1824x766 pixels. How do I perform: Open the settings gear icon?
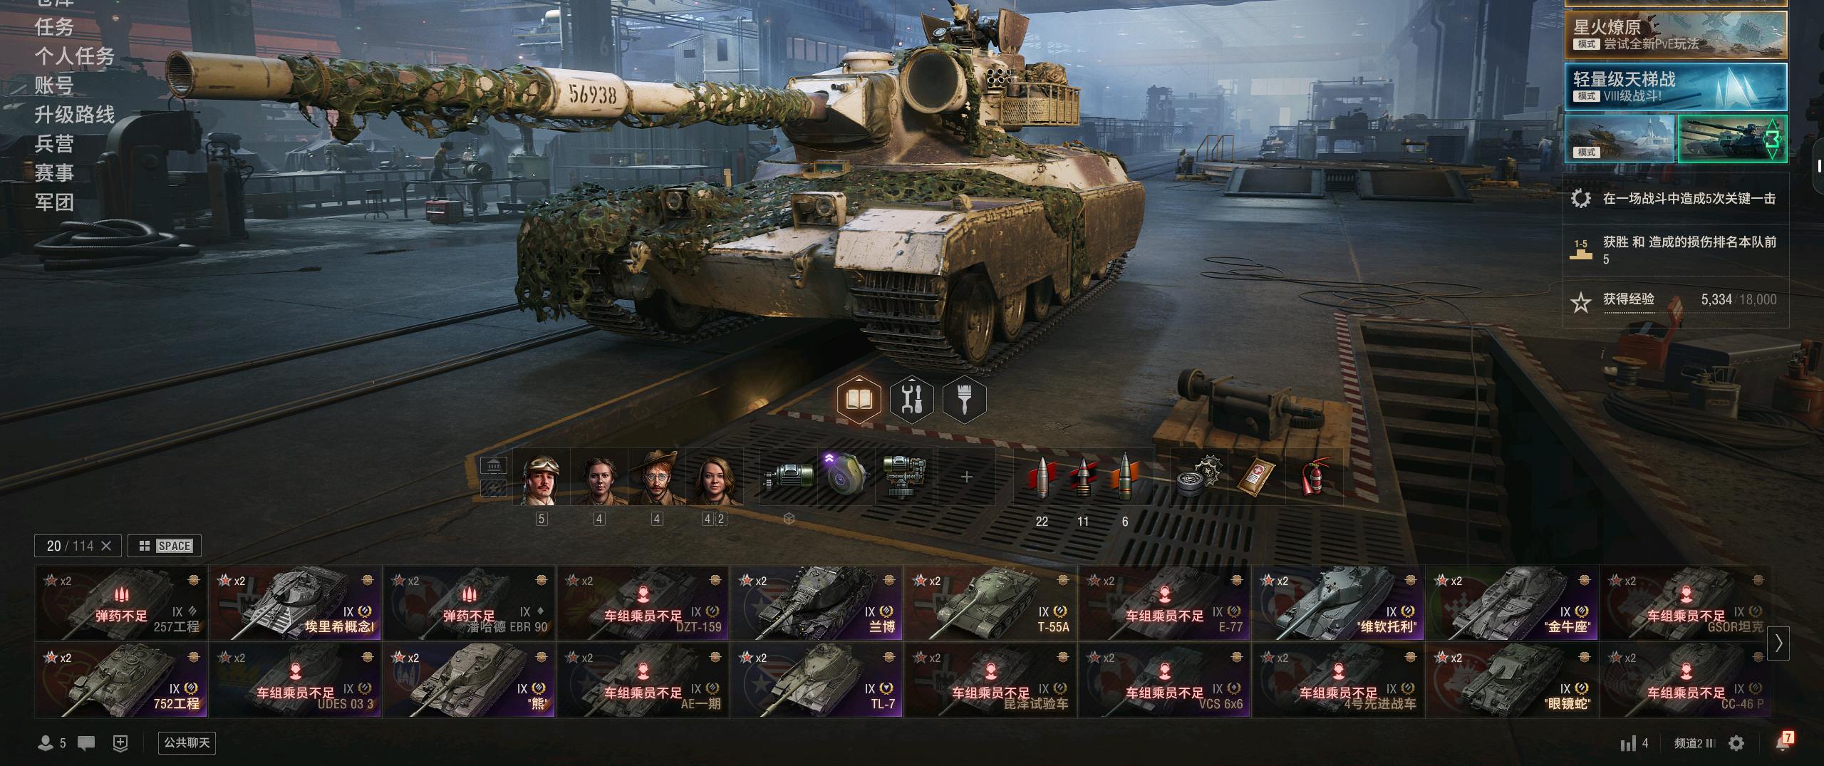1736,743
